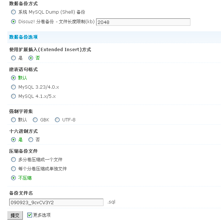Click the 提交 submit button
The height and width of the screenshot is (220, 221).
(x=15, y=215)
